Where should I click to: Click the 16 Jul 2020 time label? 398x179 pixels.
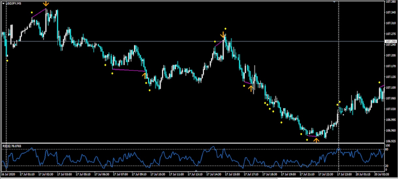click(x=8, y=174)
